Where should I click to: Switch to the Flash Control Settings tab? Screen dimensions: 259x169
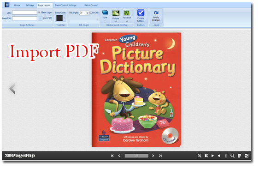click(66, 5)
